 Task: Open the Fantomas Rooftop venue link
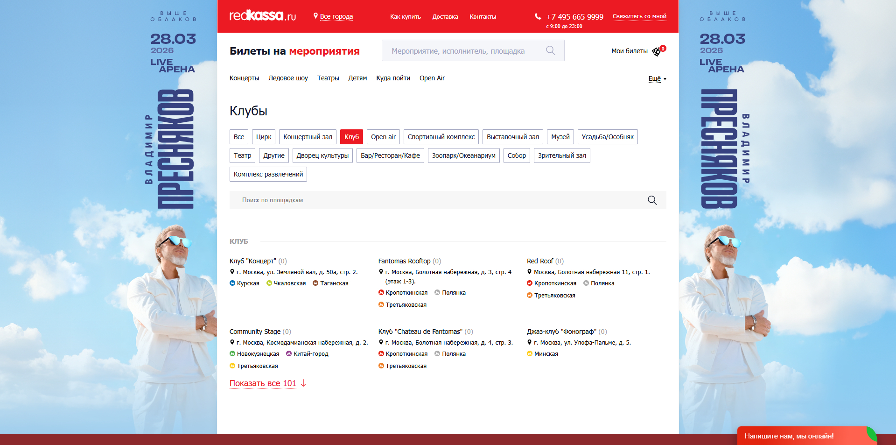point(404,261)
